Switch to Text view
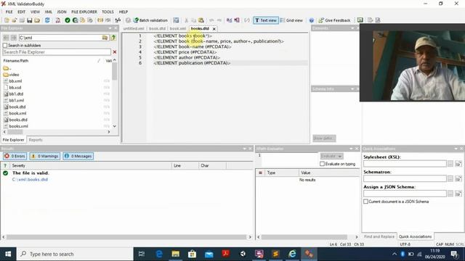 (x=266, y=20)
